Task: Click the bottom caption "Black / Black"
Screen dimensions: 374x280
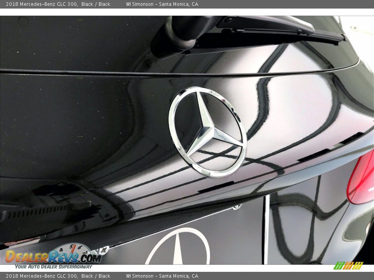Action: 96,276
